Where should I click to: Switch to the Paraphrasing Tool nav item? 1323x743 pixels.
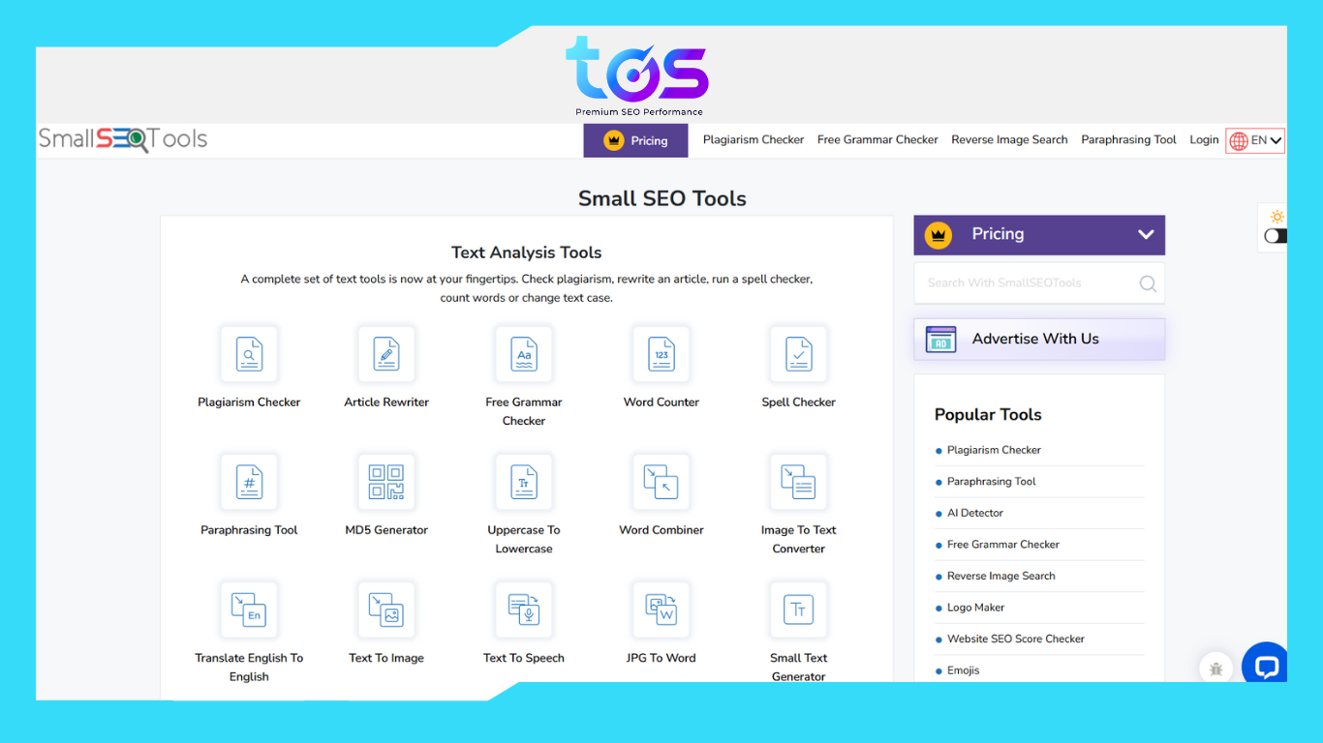(1128, 139)
